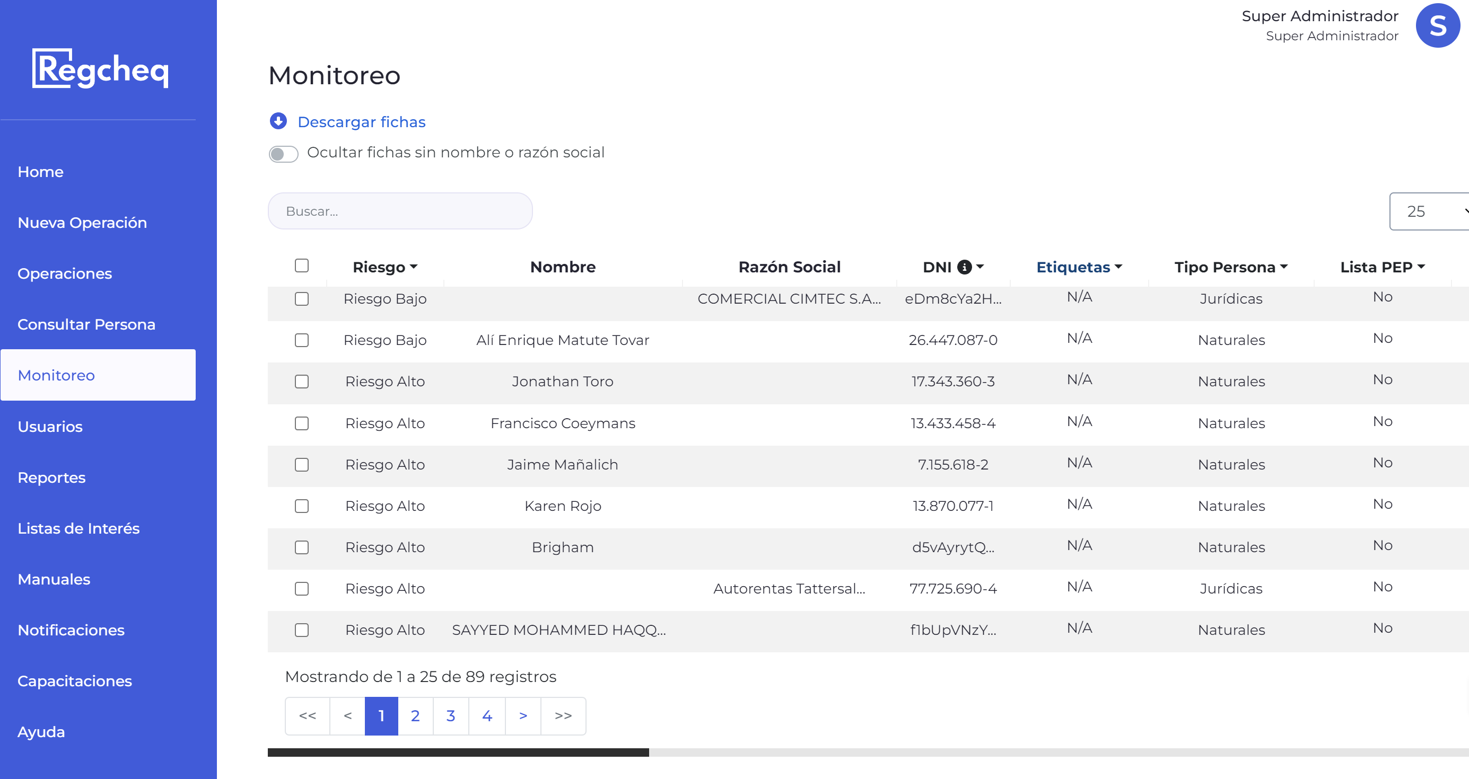Select Consultar Persona menu item
The height and width of the screenshot is (779, 1469).
point(86,324)
